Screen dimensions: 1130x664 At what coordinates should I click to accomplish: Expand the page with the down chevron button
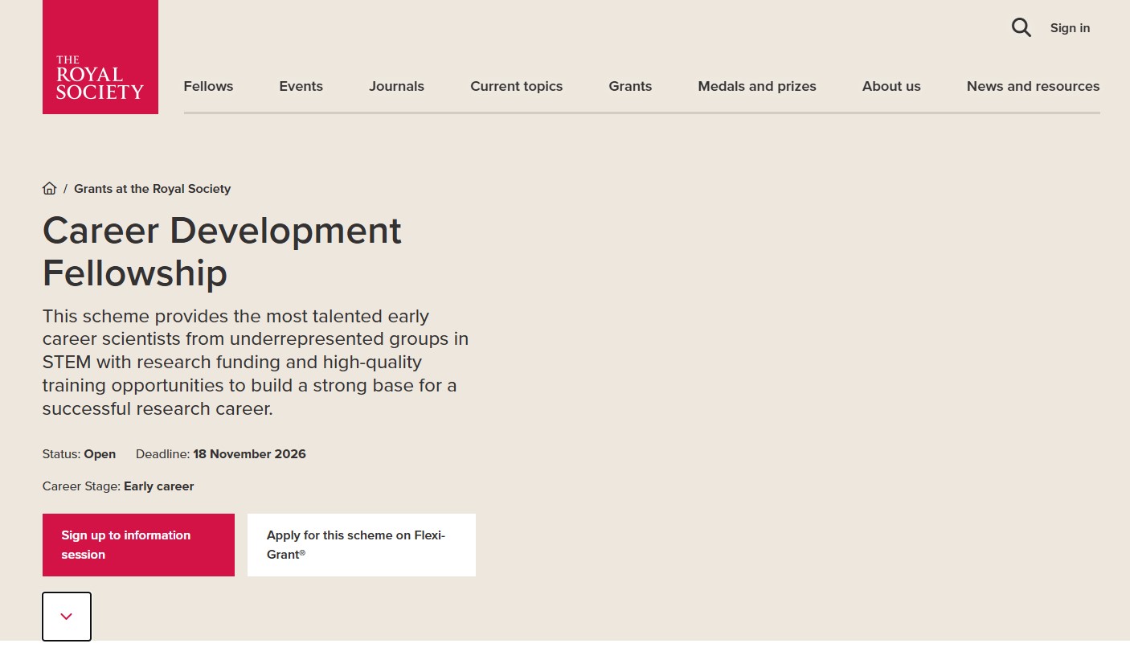67,617
